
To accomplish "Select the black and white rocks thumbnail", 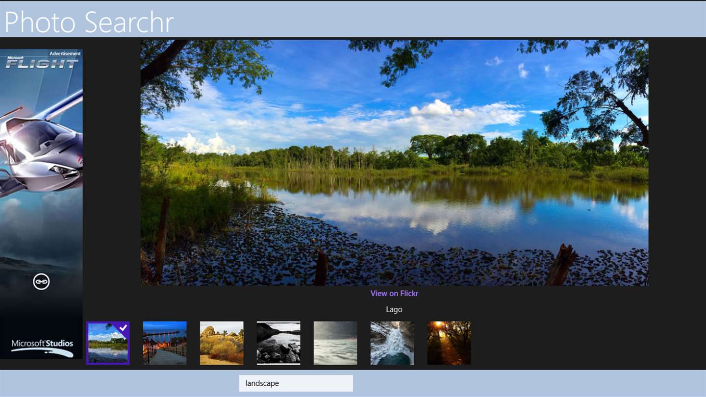I will [x=278, y=343].
